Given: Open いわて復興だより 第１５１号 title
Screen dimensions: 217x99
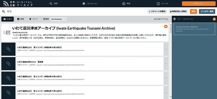Looking at the screenshot, I should (x=39, y=91).
